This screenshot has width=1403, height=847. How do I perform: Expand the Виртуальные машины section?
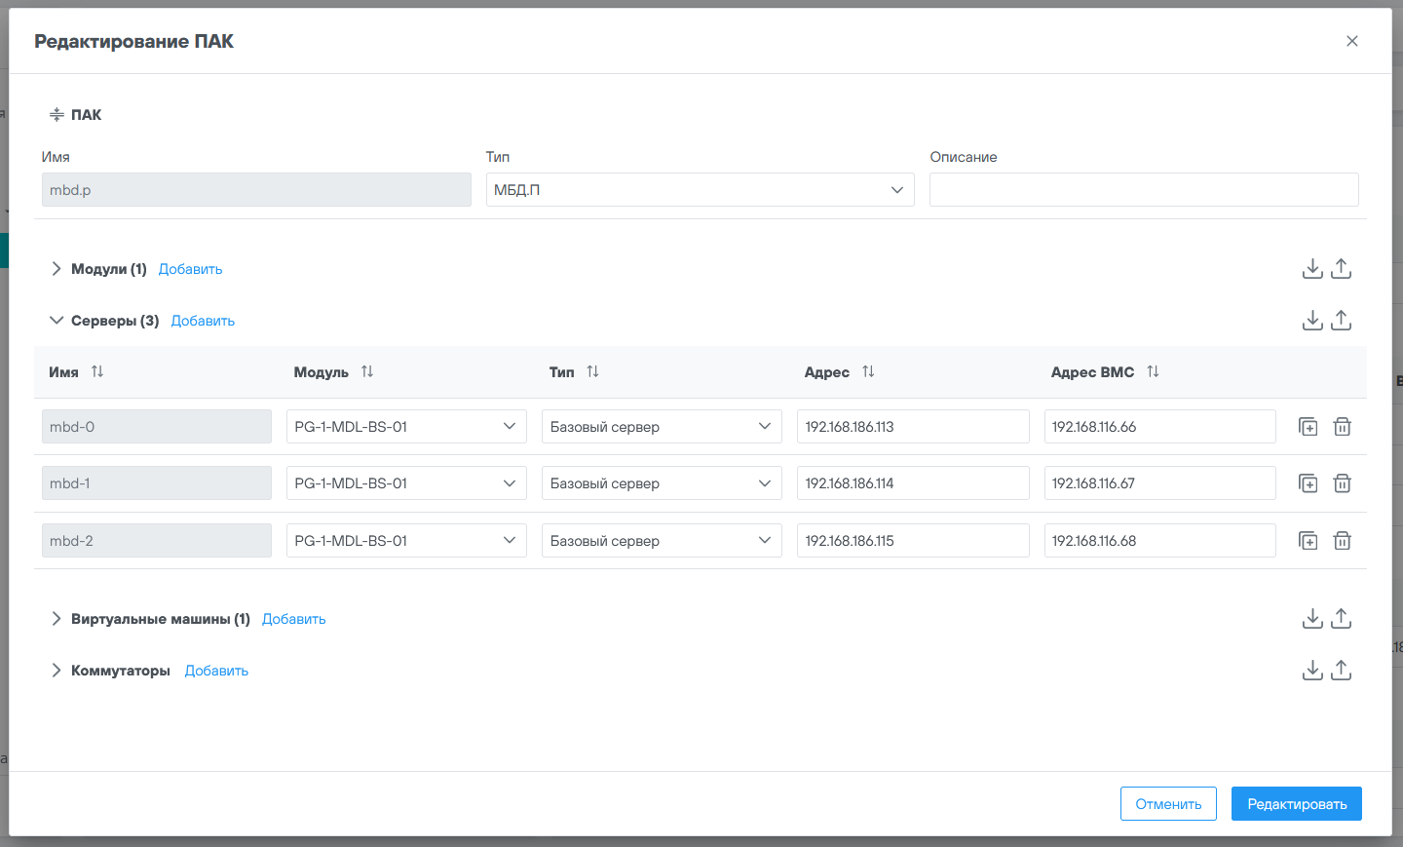(57, 619)
